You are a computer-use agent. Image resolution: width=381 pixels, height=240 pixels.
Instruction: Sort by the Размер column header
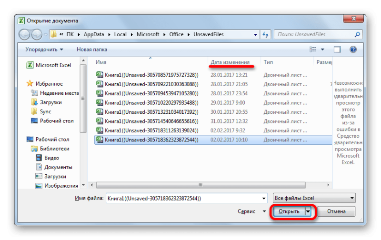point(324,62)
